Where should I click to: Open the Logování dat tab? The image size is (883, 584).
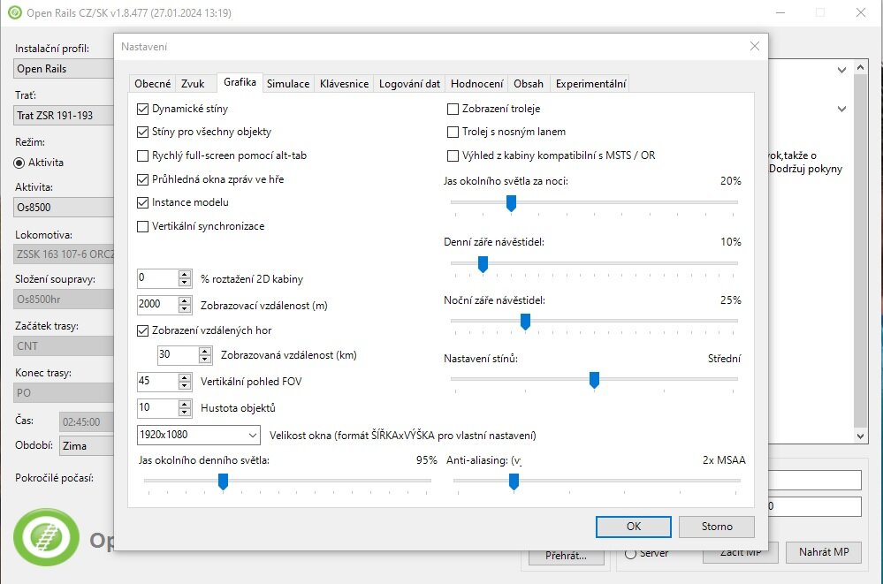pos(409,84)
